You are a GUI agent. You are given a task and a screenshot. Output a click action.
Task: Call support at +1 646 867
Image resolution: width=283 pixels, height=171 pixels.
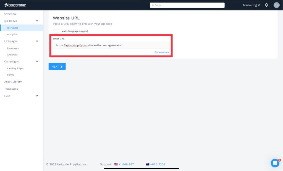tap(126, 164)
